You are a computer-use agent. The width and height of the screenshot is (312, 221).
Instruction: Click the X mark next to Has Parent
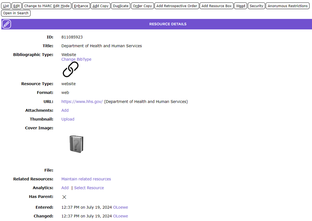[64, 197]
